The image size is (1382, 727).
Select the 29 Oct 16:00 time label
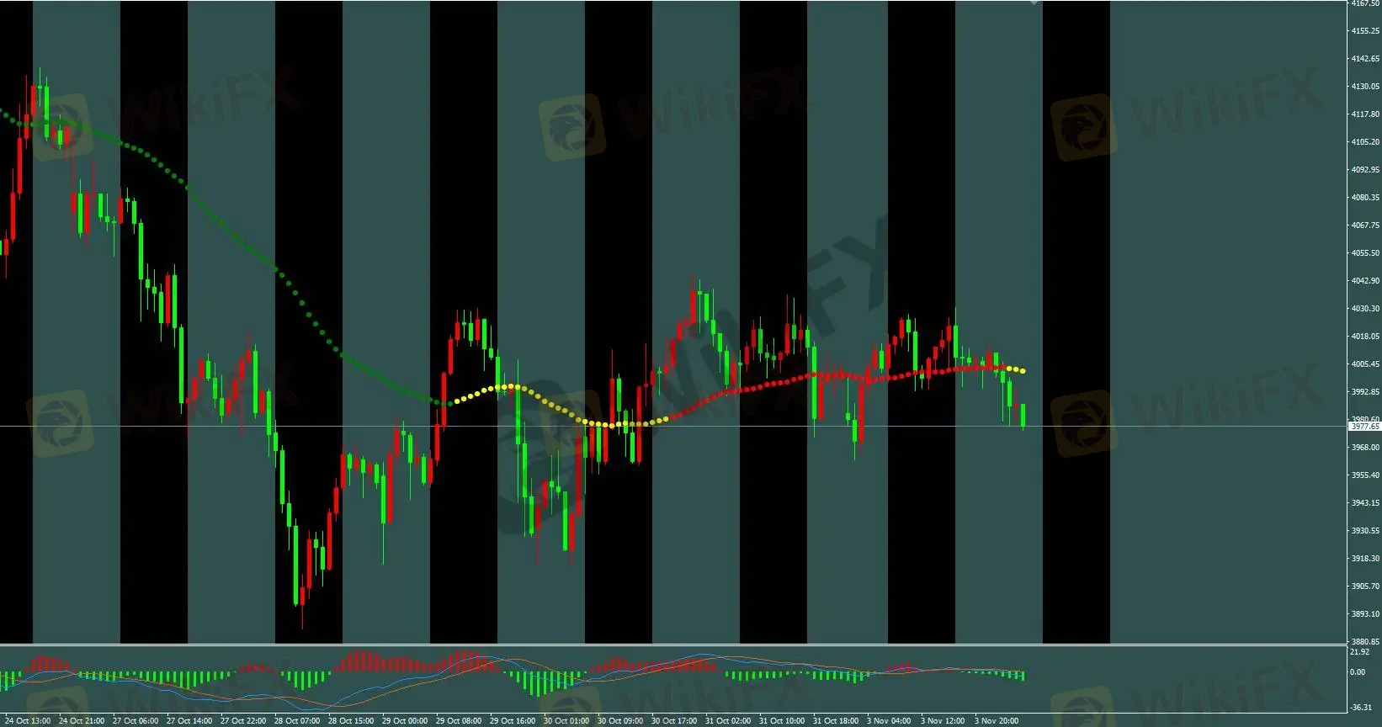click(x=513, y=721)
